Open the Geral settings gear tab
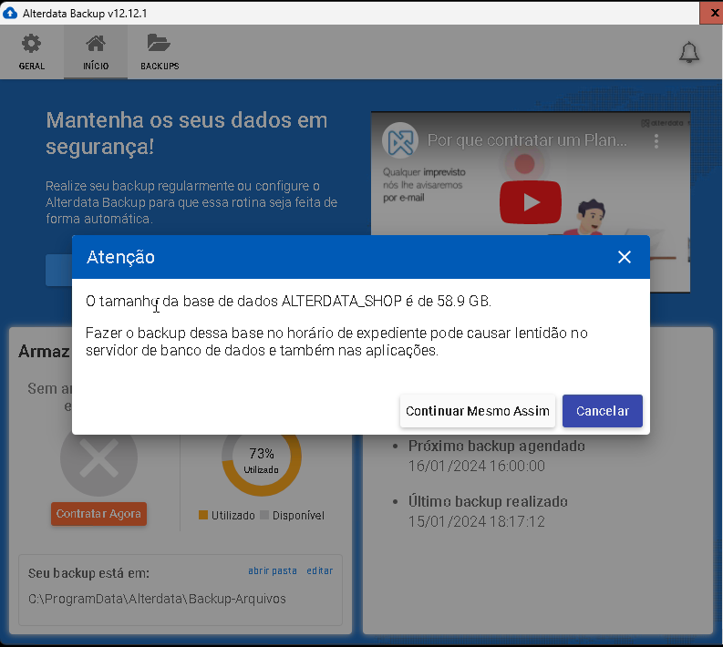 click(x=32, y=52)
